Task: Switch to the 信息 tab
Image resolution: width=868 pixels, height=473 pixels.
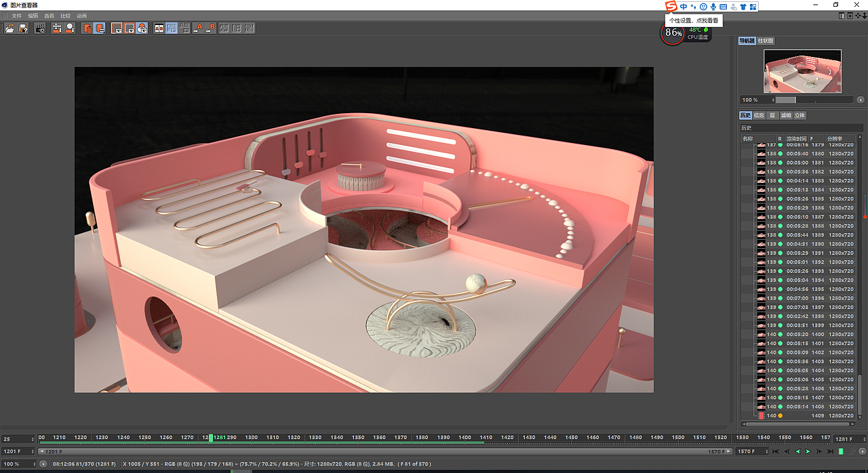Action: [x=759, y=115]
